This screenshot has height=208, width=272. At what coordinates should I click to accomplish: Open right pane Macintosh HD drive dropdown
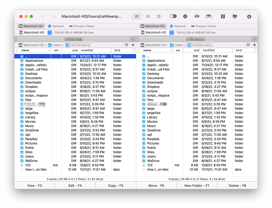[172, 33]
